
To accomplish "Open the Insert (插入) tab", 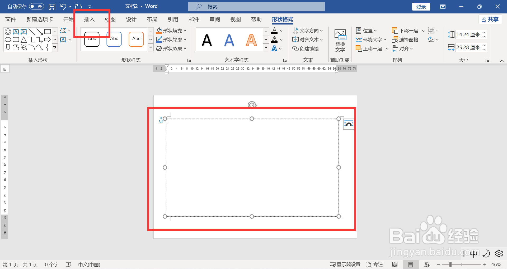I will coord(89,19).
